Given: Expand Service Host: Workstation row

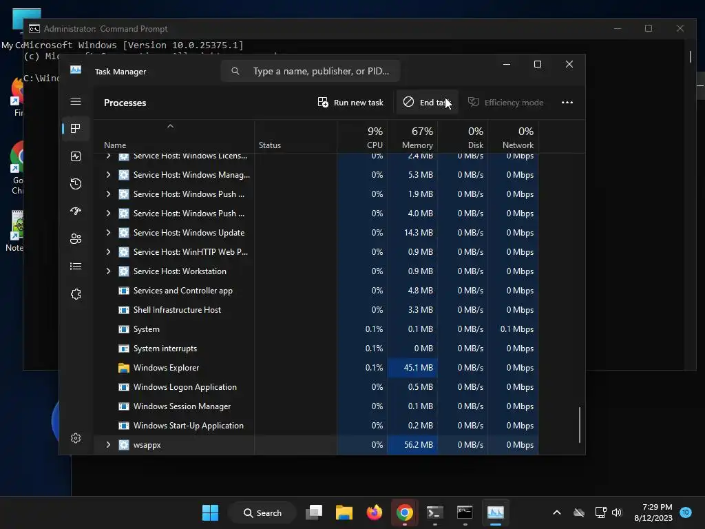Looking at the screenshot, I should [108, 271].
